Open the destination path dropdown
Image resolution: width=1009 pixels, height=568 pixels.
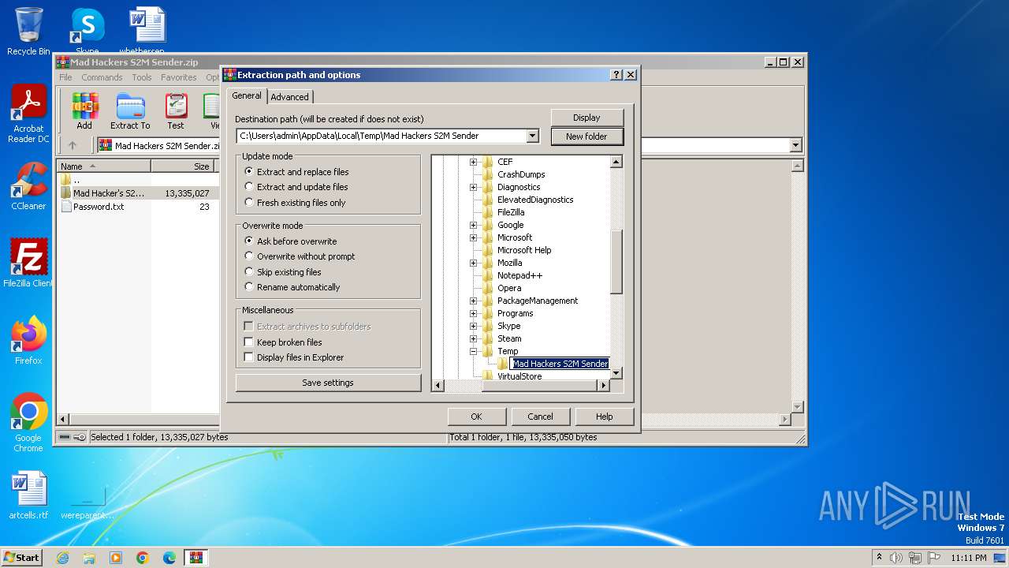click(x=533, y=136)
